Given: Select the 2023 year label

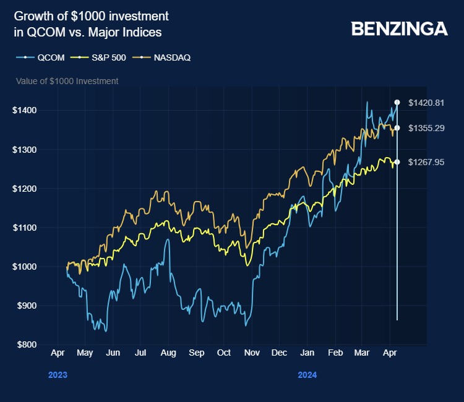Looking at the screenshot, I should [x=58, y=375].
